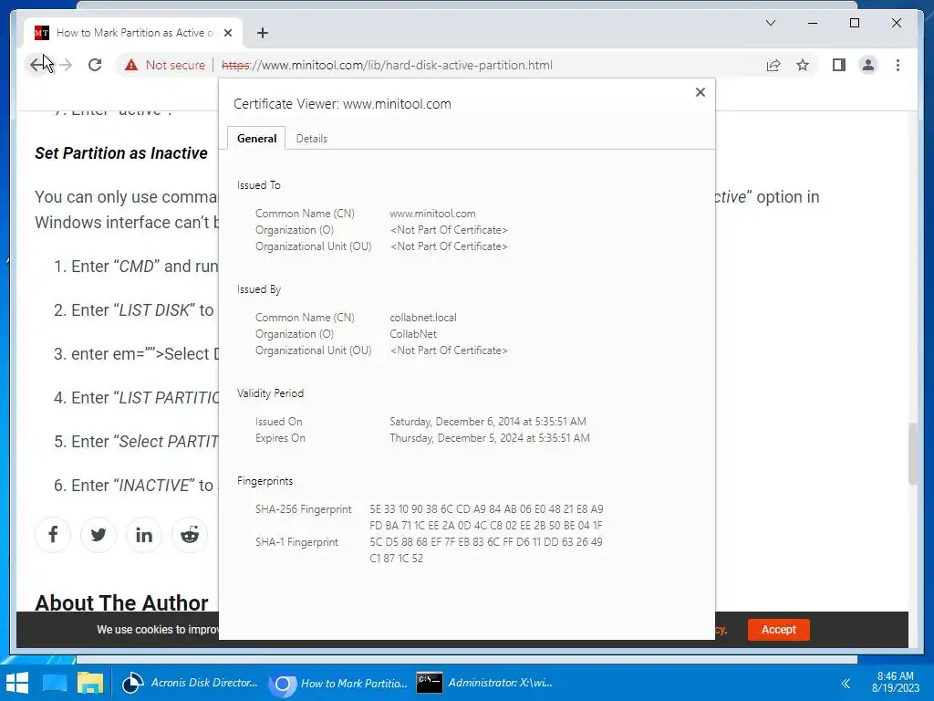The image size is (934, 701).
Task: Click the About The Author heading
Action: click(121, 602)
